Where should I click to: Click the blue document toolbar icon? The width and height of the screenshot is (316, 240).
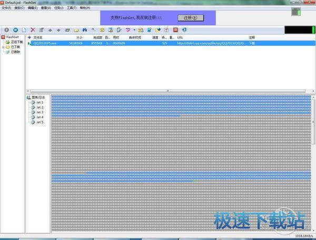point(150,30)
